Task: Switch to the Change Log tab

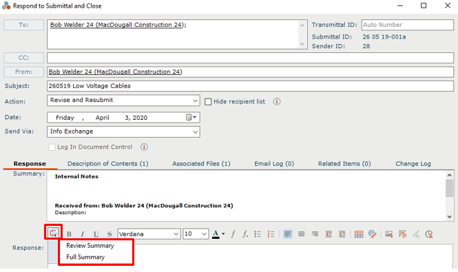Action: pyautogui.click(x=413, y=164)
